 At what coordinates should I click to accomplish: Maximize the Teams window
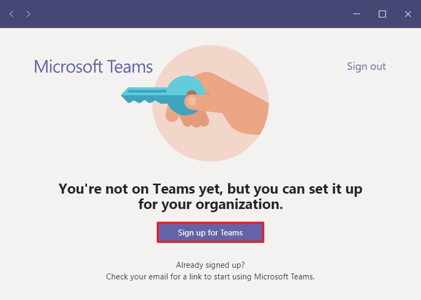coord(382,14)
